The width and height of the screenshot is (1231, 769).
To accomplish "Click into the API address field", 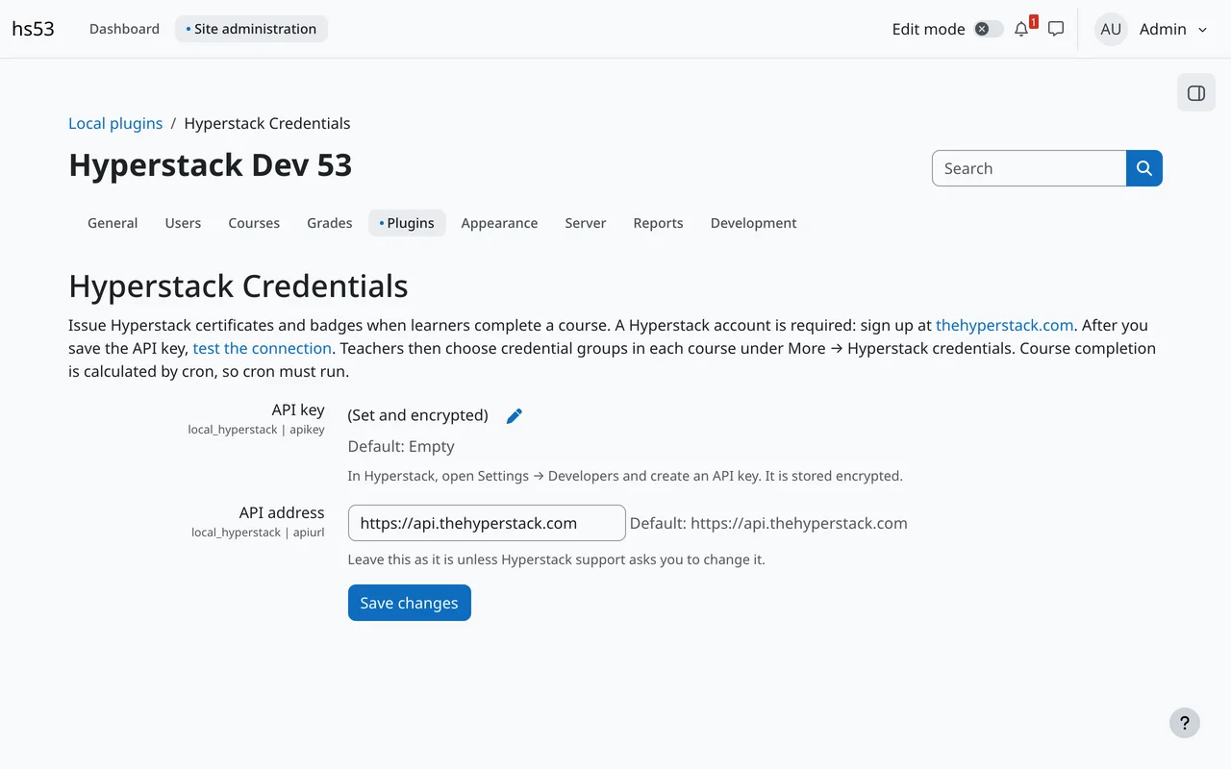I will [x=487, y=523].
